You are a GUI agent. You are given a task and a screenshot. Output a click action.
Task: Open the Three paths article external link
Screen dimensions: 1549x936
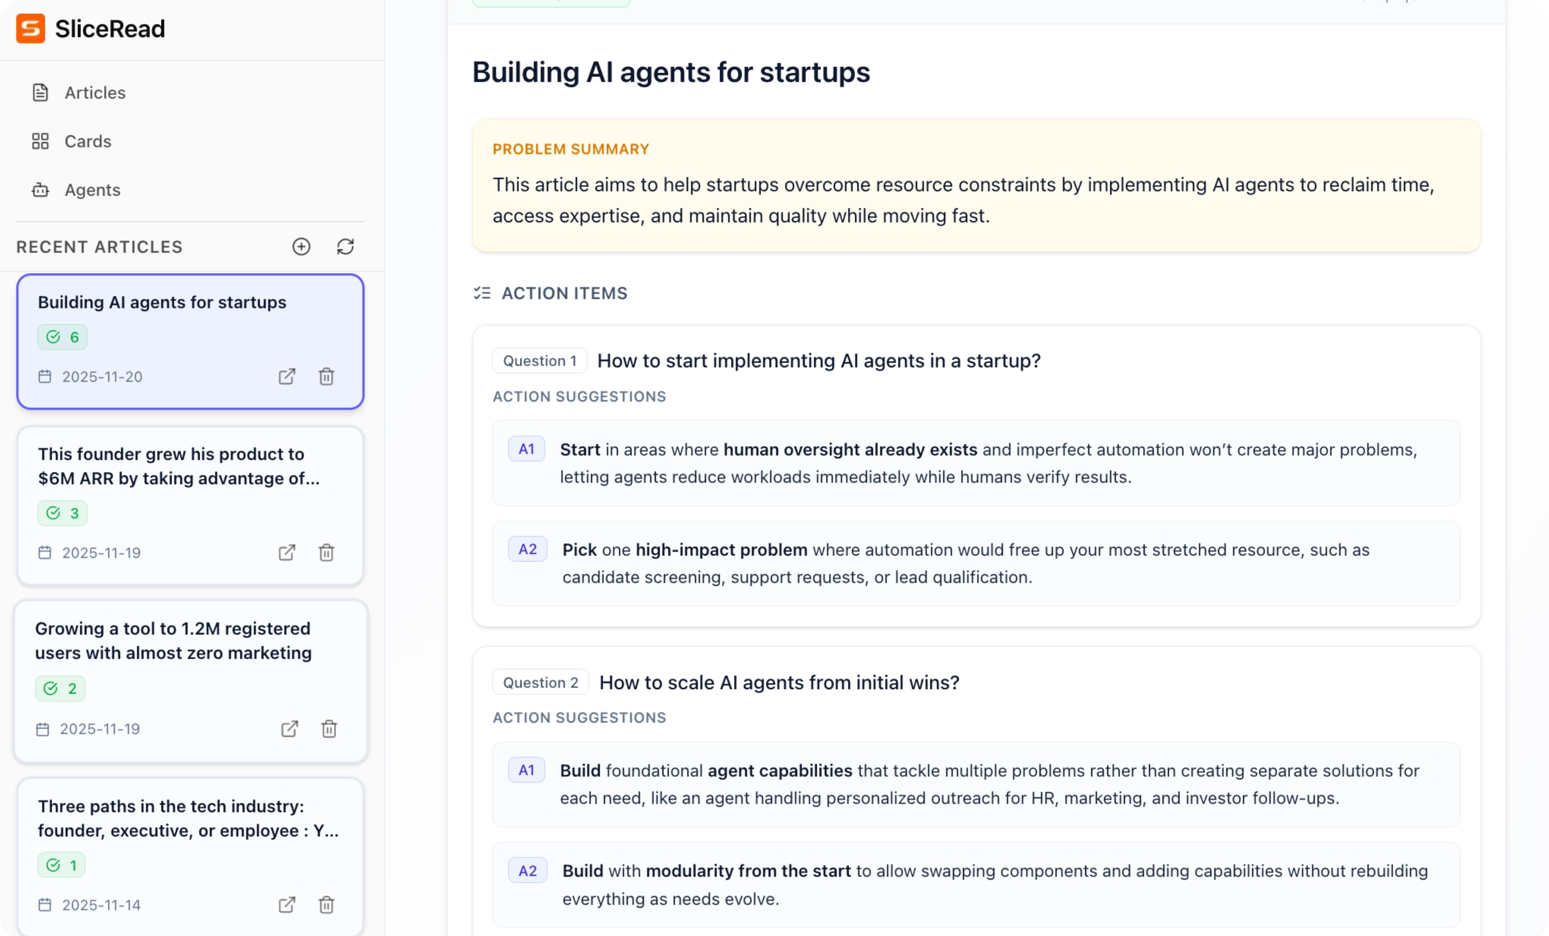[x=287, y=905]
